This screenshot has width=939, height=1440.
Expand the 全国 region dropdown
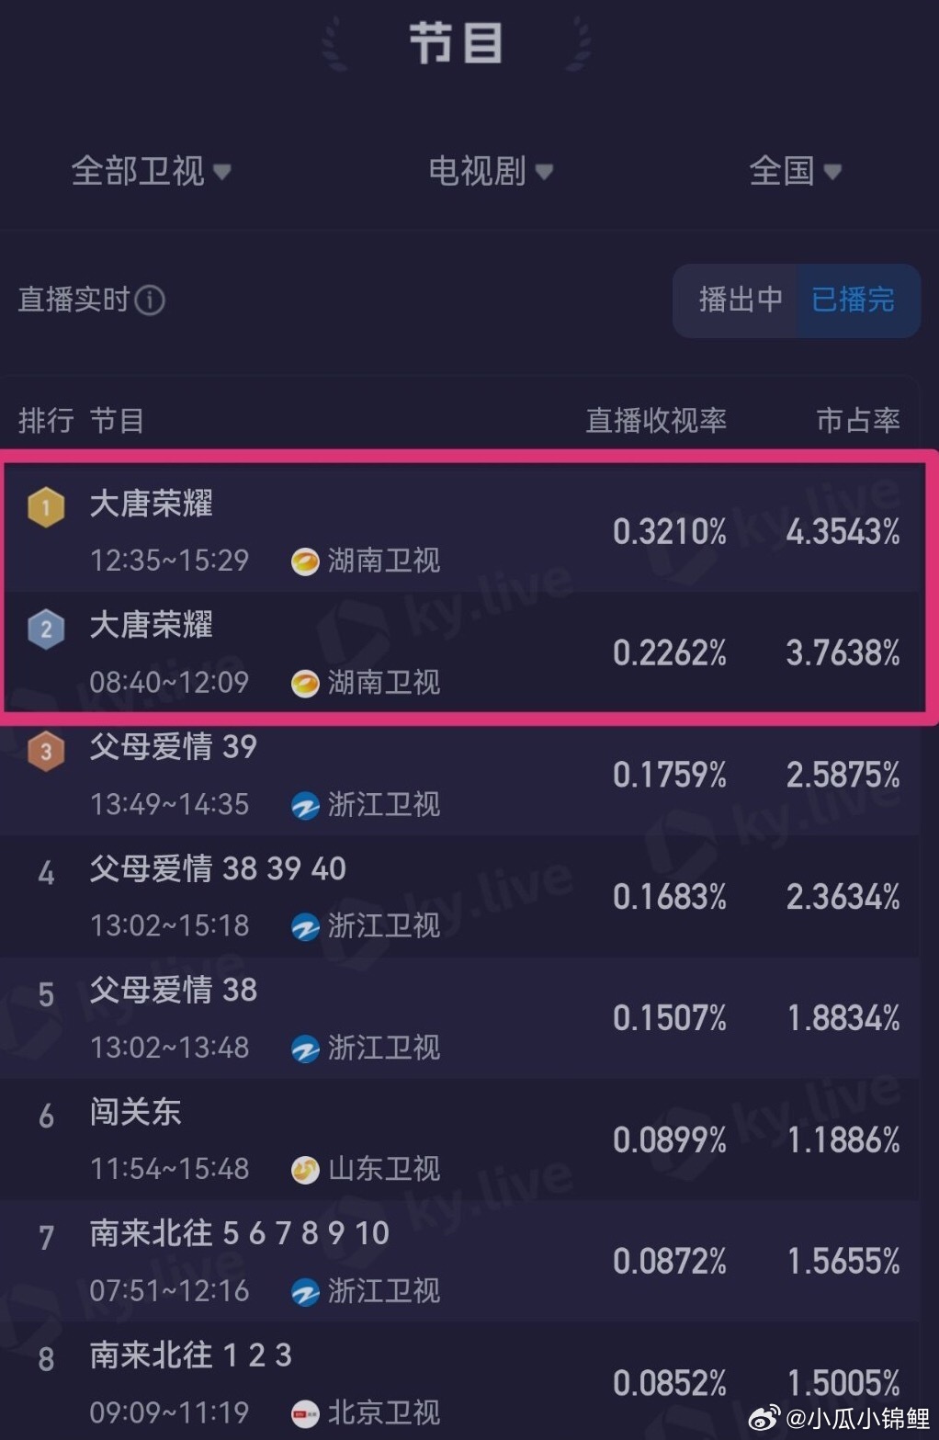coord(796,172)
